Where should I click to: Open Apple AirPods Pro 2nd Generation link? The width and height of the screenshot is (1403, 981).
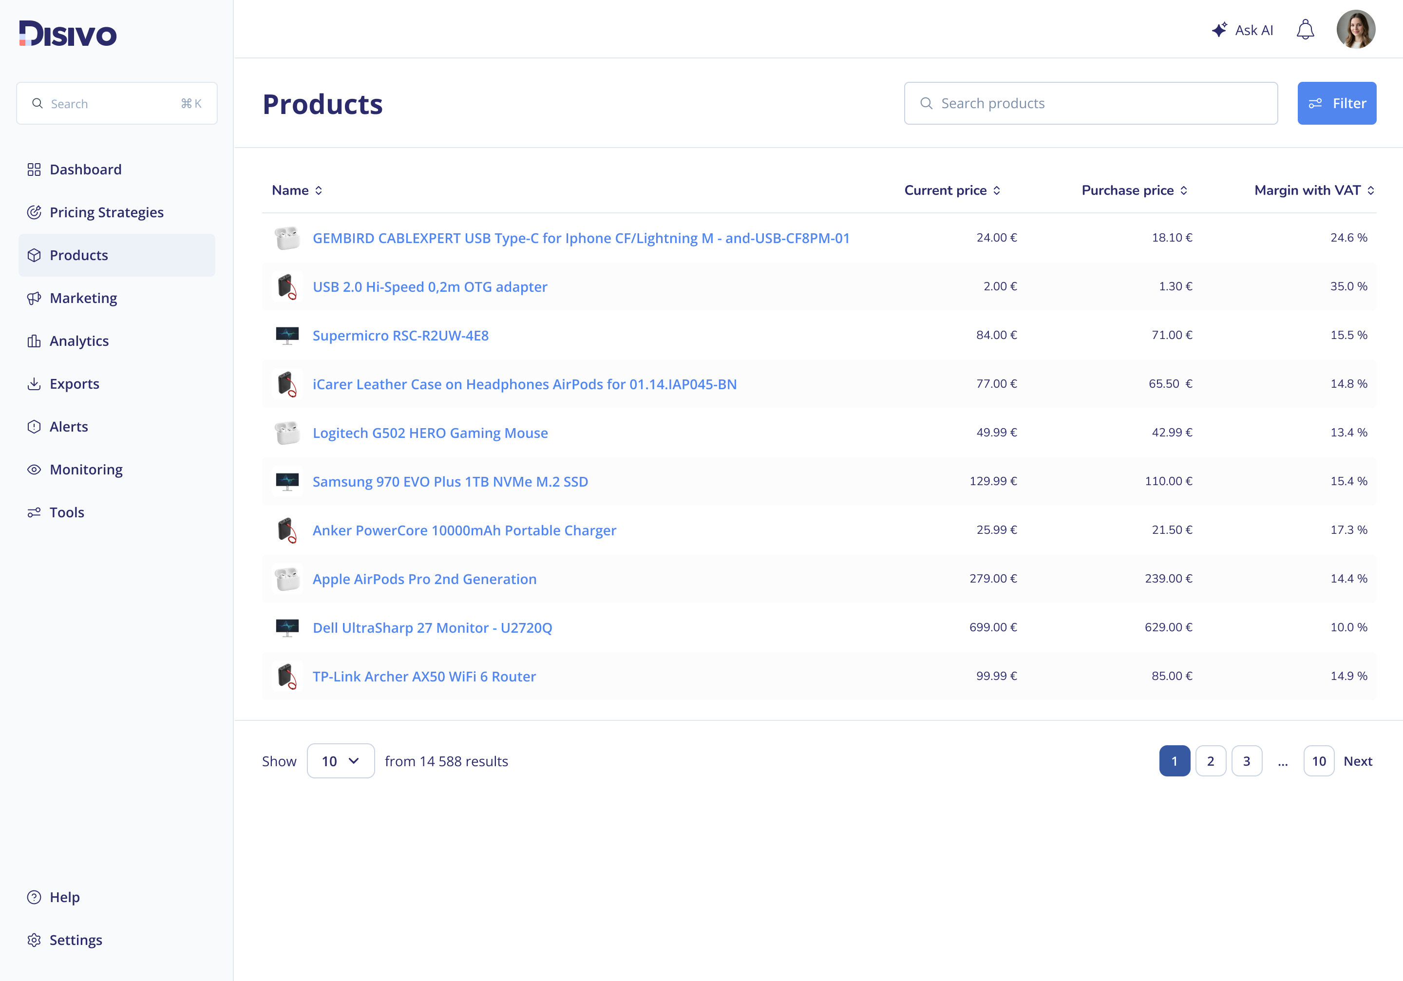click(x=425, y=579)
